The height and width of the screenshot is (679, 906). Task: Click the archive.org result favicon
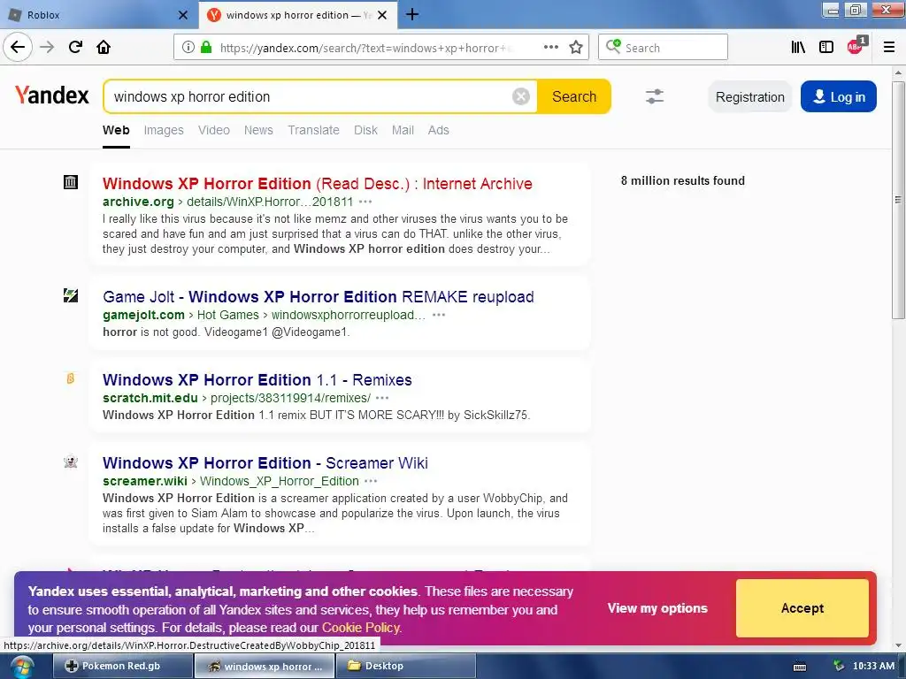pos(71,182)
